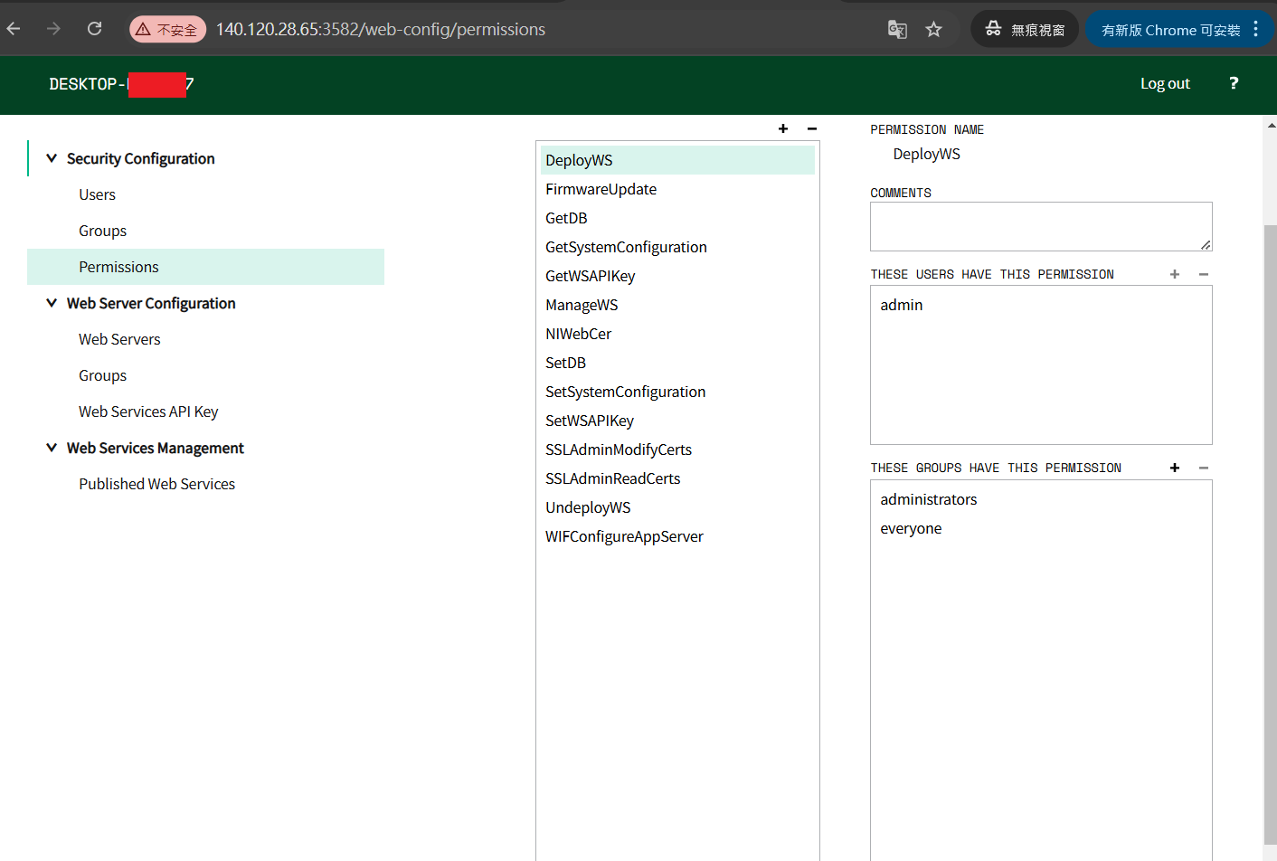1277x861 pixels.
Task: Select the WIFConfigureAppServer permission
Action: click(677, 536)
